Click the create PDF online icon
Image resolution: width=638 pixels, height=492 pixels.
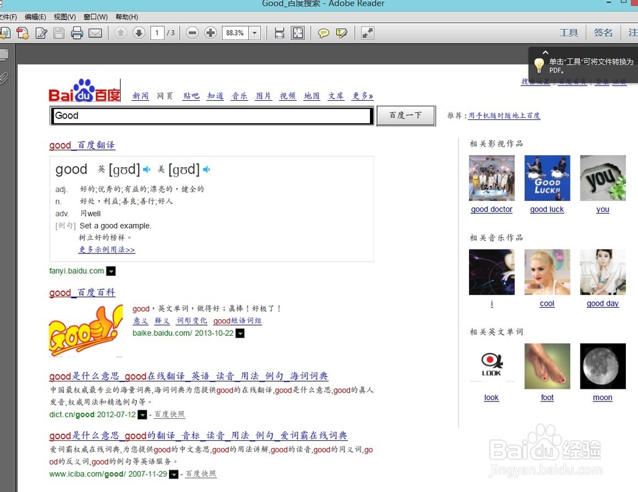(x=22, y=33)
